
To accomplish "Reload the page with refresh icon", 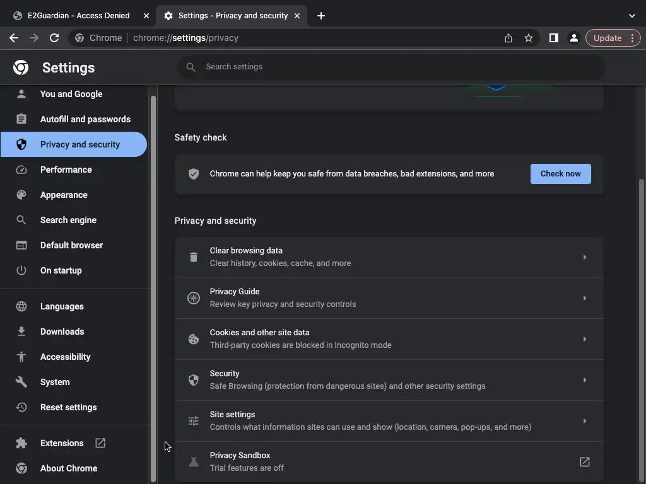I will (54, 38).
